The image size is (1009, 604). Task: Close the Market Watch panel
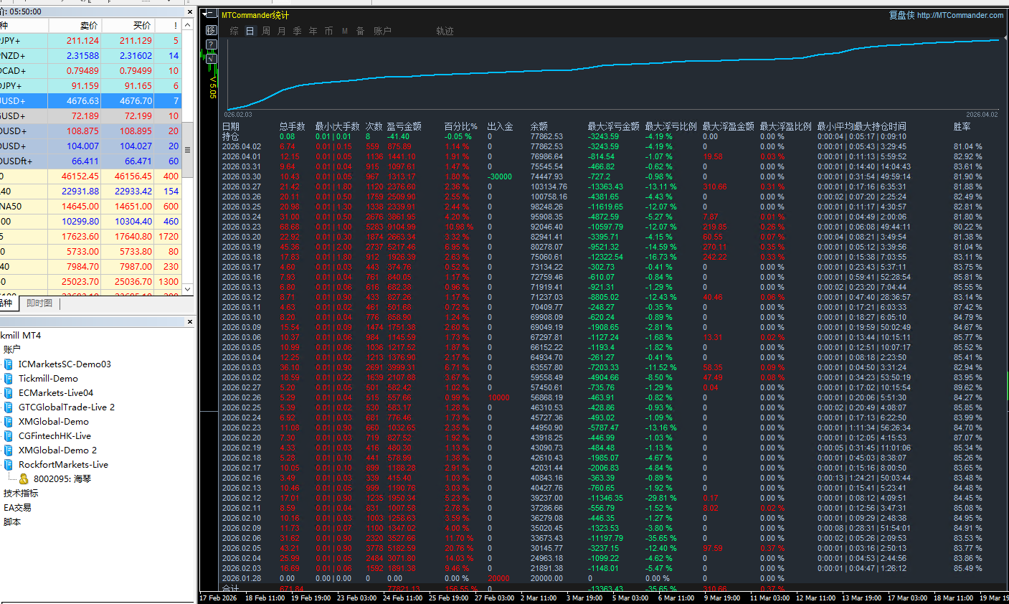[x=190, y=12]
